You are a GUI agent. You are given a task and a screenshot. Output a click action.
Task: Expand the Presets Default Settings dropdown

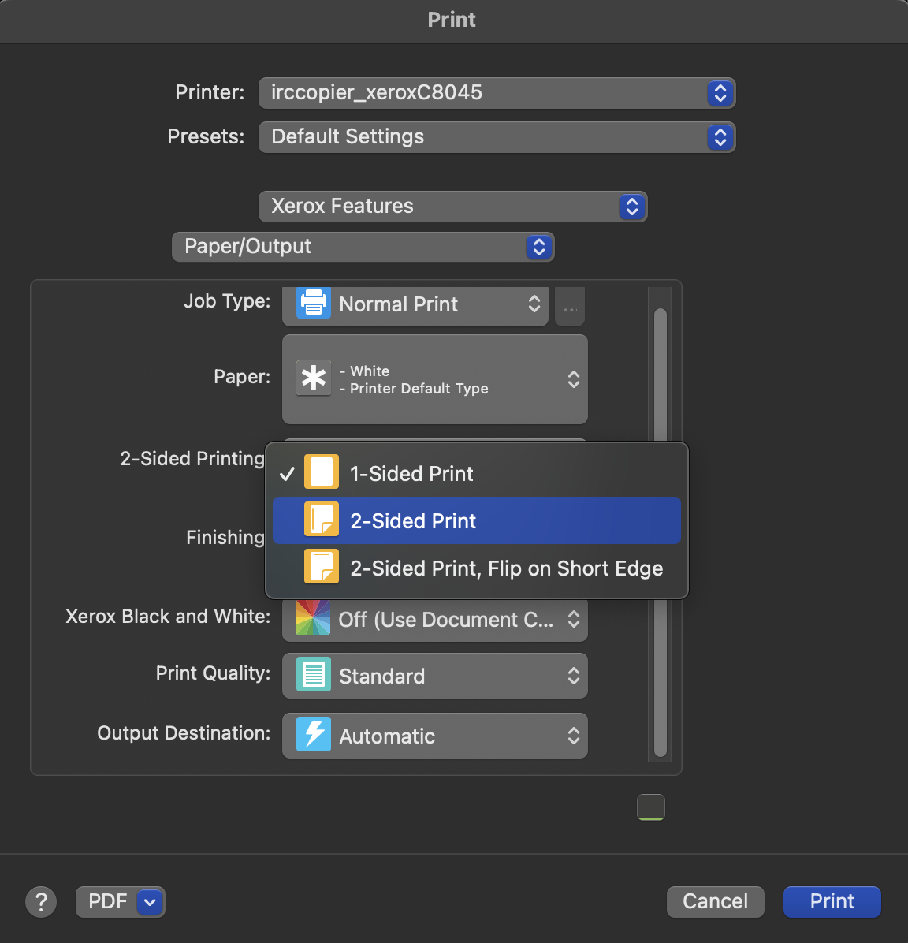497,137
